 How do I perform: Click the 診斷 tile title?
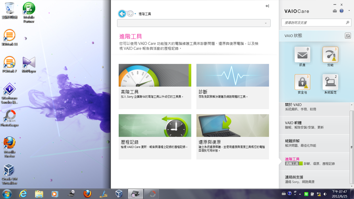click(203, 92)
